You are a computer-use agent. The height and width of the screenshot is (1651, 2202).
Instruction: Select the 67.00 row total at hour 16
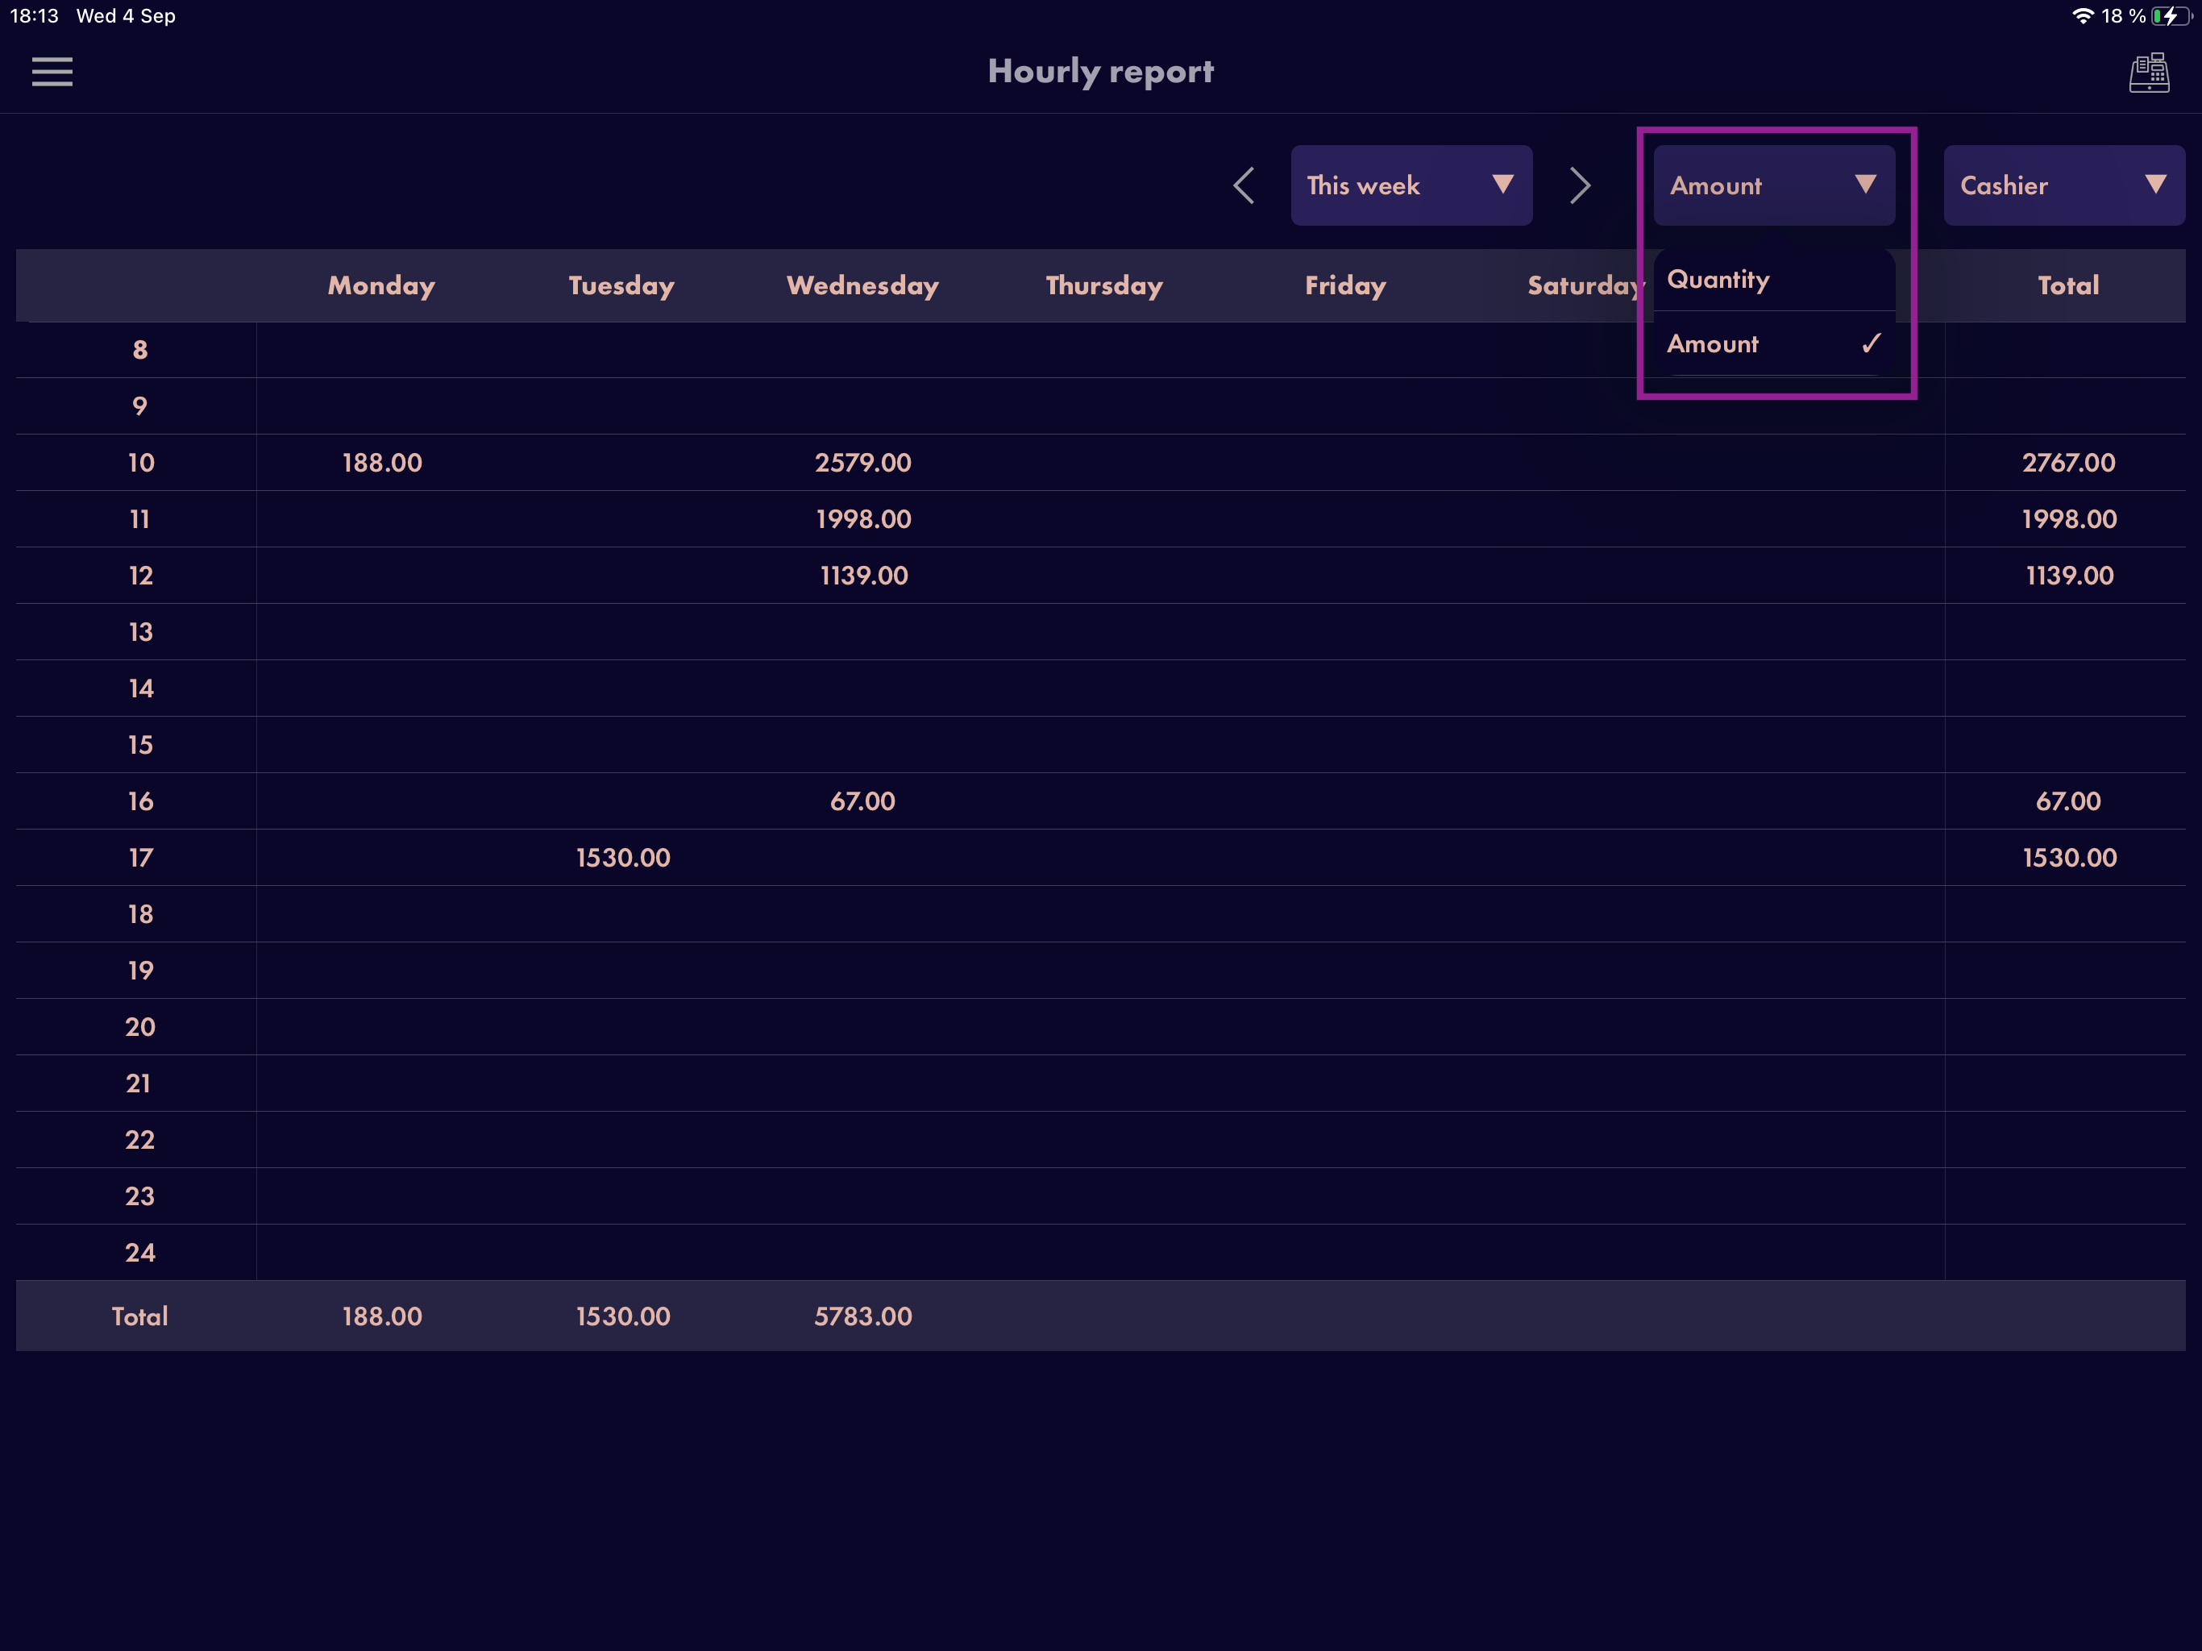click(2068, 801)
